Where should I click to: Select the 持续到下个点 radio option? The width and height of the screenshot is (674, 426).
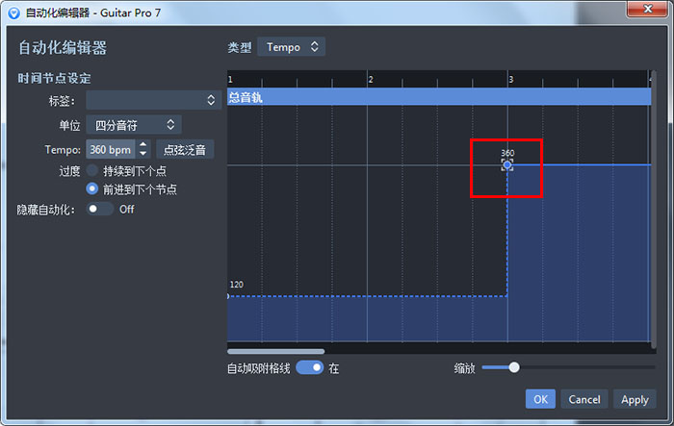92,171
